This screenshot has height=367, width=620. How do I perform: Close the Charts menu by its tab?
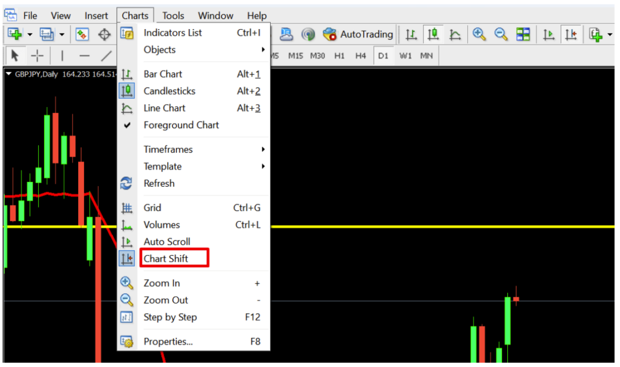pos(135,15)
